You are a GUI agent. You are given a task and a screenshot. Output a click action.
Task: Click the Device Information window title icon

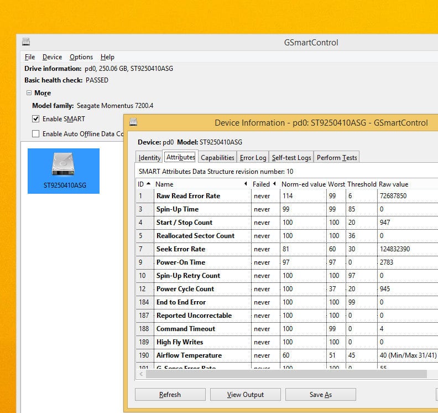tap(133, 122)
